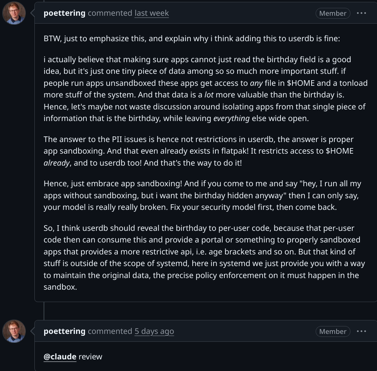The width and height of the screenshot is (377, 371).
Task: Click the @claude mention link
Action: point(60,356)
